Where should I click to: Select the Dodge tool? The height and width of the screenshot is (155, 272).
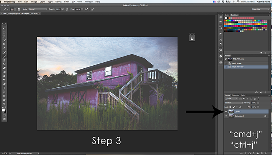[4, 80]
